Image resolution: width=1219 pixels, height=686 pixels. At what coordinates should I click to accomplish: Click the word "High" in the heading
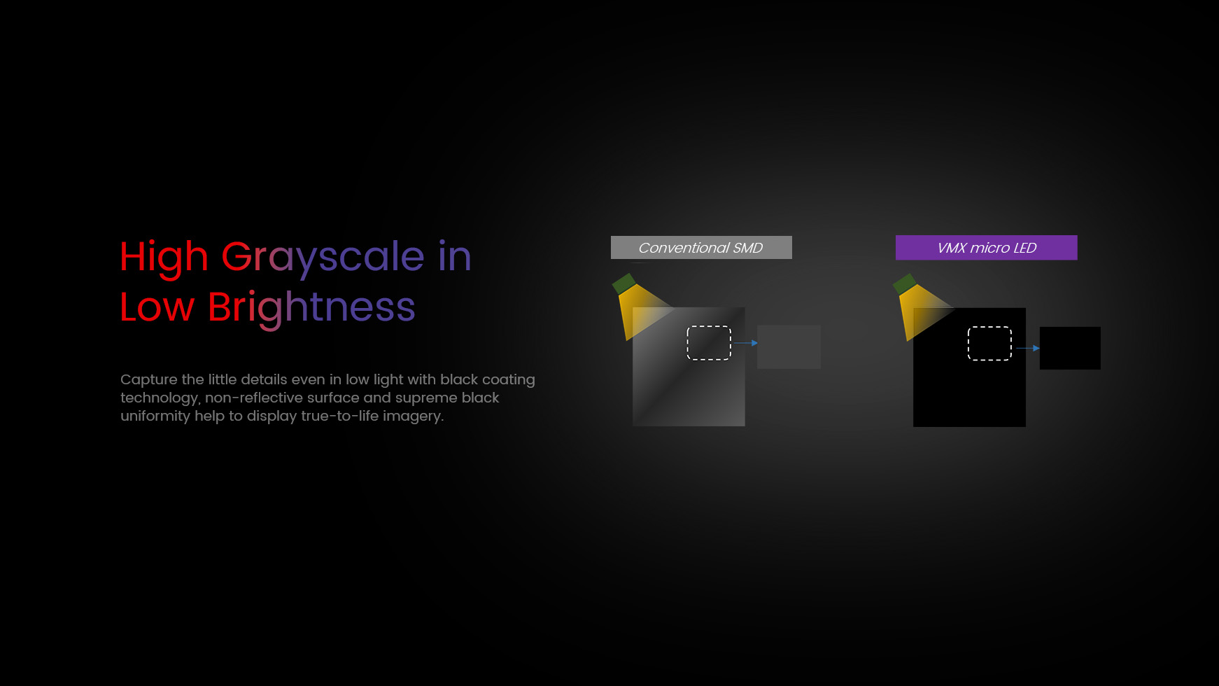[x=164, y=257]
